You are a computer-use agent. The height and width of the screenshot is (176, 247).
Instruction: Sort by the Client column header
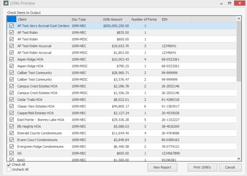click(43, 19)
